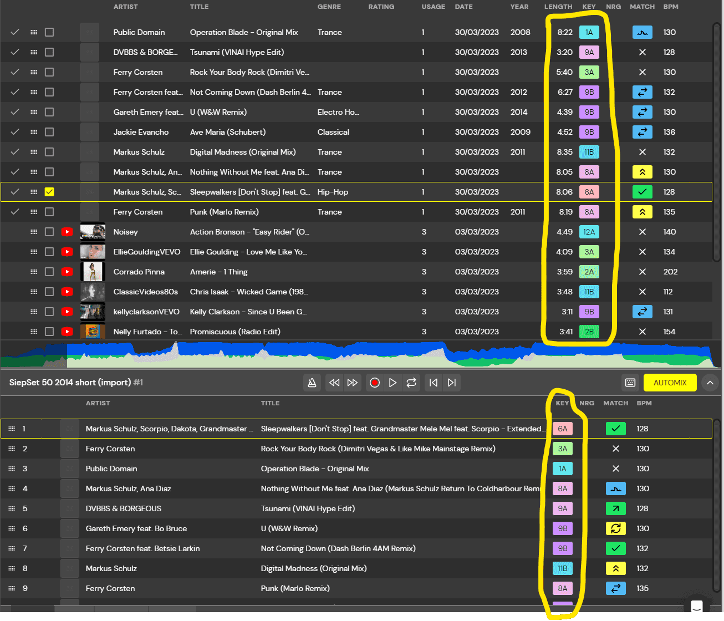Toggle the loop/repeat icon
The width and height of the screenshot is (724, 621).
[x=411, y=383]
